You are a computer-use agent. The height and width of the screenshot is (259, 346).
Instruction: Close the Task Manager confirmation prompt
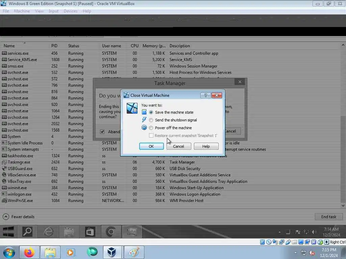point(240,82)
